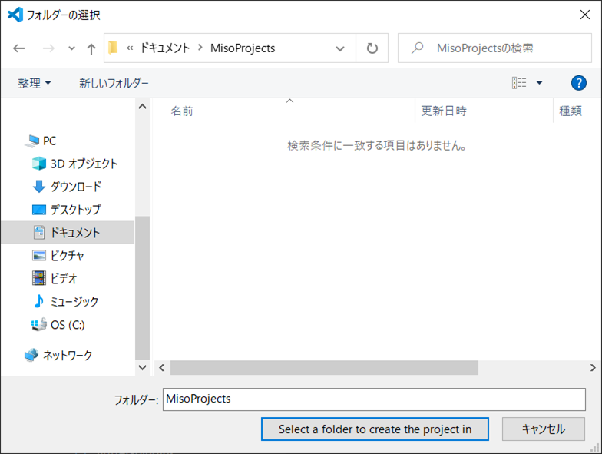Click the view layout icon
Image resolution: width=602 pixels, height=454 pixels.
520,83
